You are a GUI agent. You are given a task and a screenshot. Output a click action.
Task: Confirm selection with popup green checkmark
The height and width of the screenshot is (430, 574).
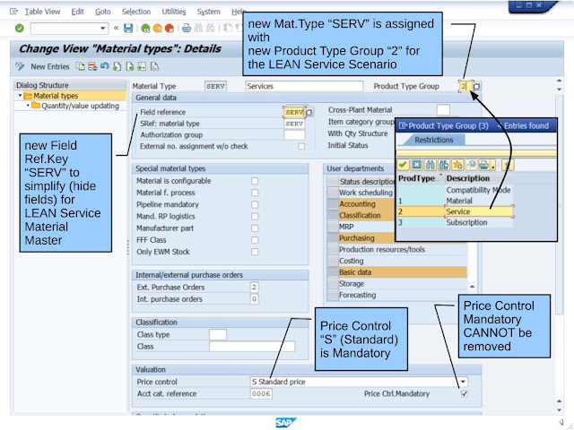pyautogui.click(x=403, y=165)
